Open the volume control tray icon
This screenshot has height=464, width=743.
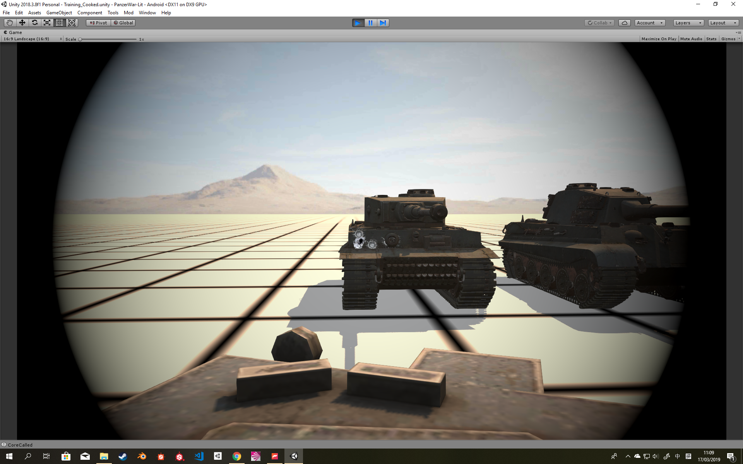[656, 456]
